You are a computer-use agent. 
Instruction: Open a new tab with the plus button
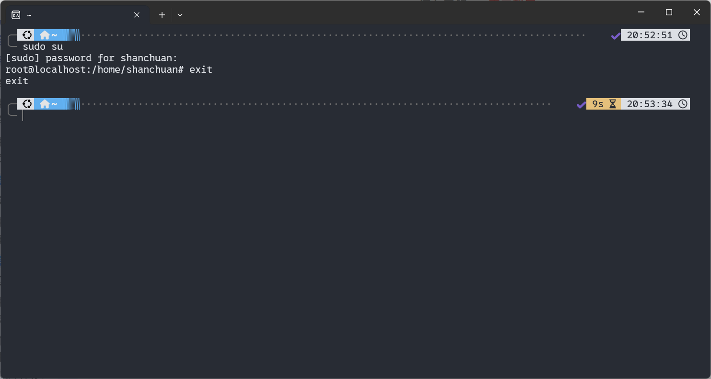click(x=162, y=15)
